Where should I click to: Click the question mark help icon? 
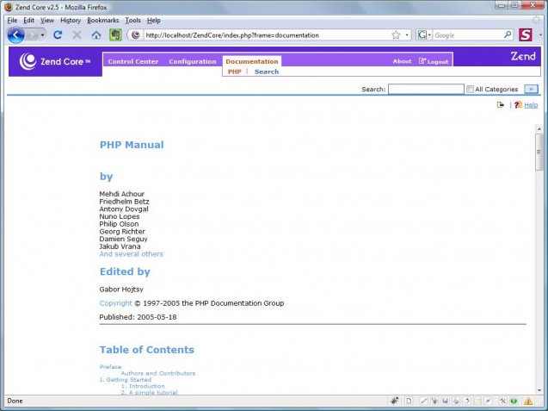518,104
